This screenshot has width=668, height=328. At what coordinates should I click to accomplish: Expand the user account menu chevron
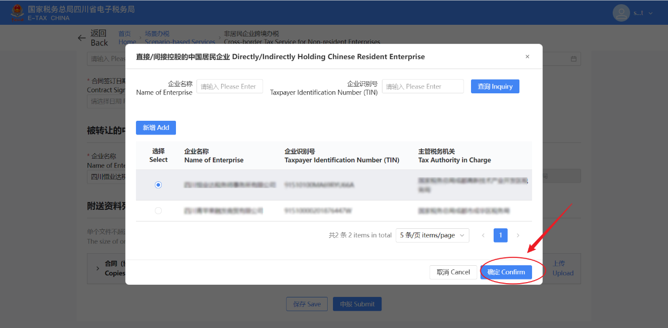pyautogui.click(x=651, y=13)
